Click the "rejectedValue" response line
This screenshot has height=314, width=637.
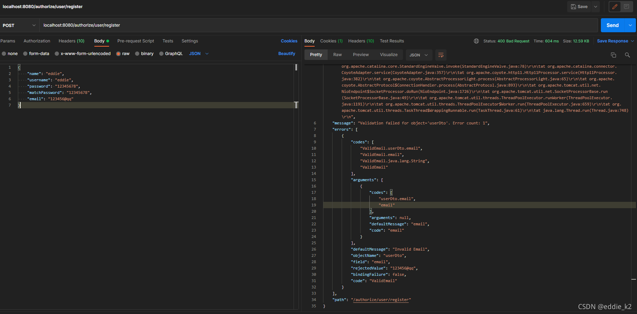pyautogui.click(x=384, y=268)
